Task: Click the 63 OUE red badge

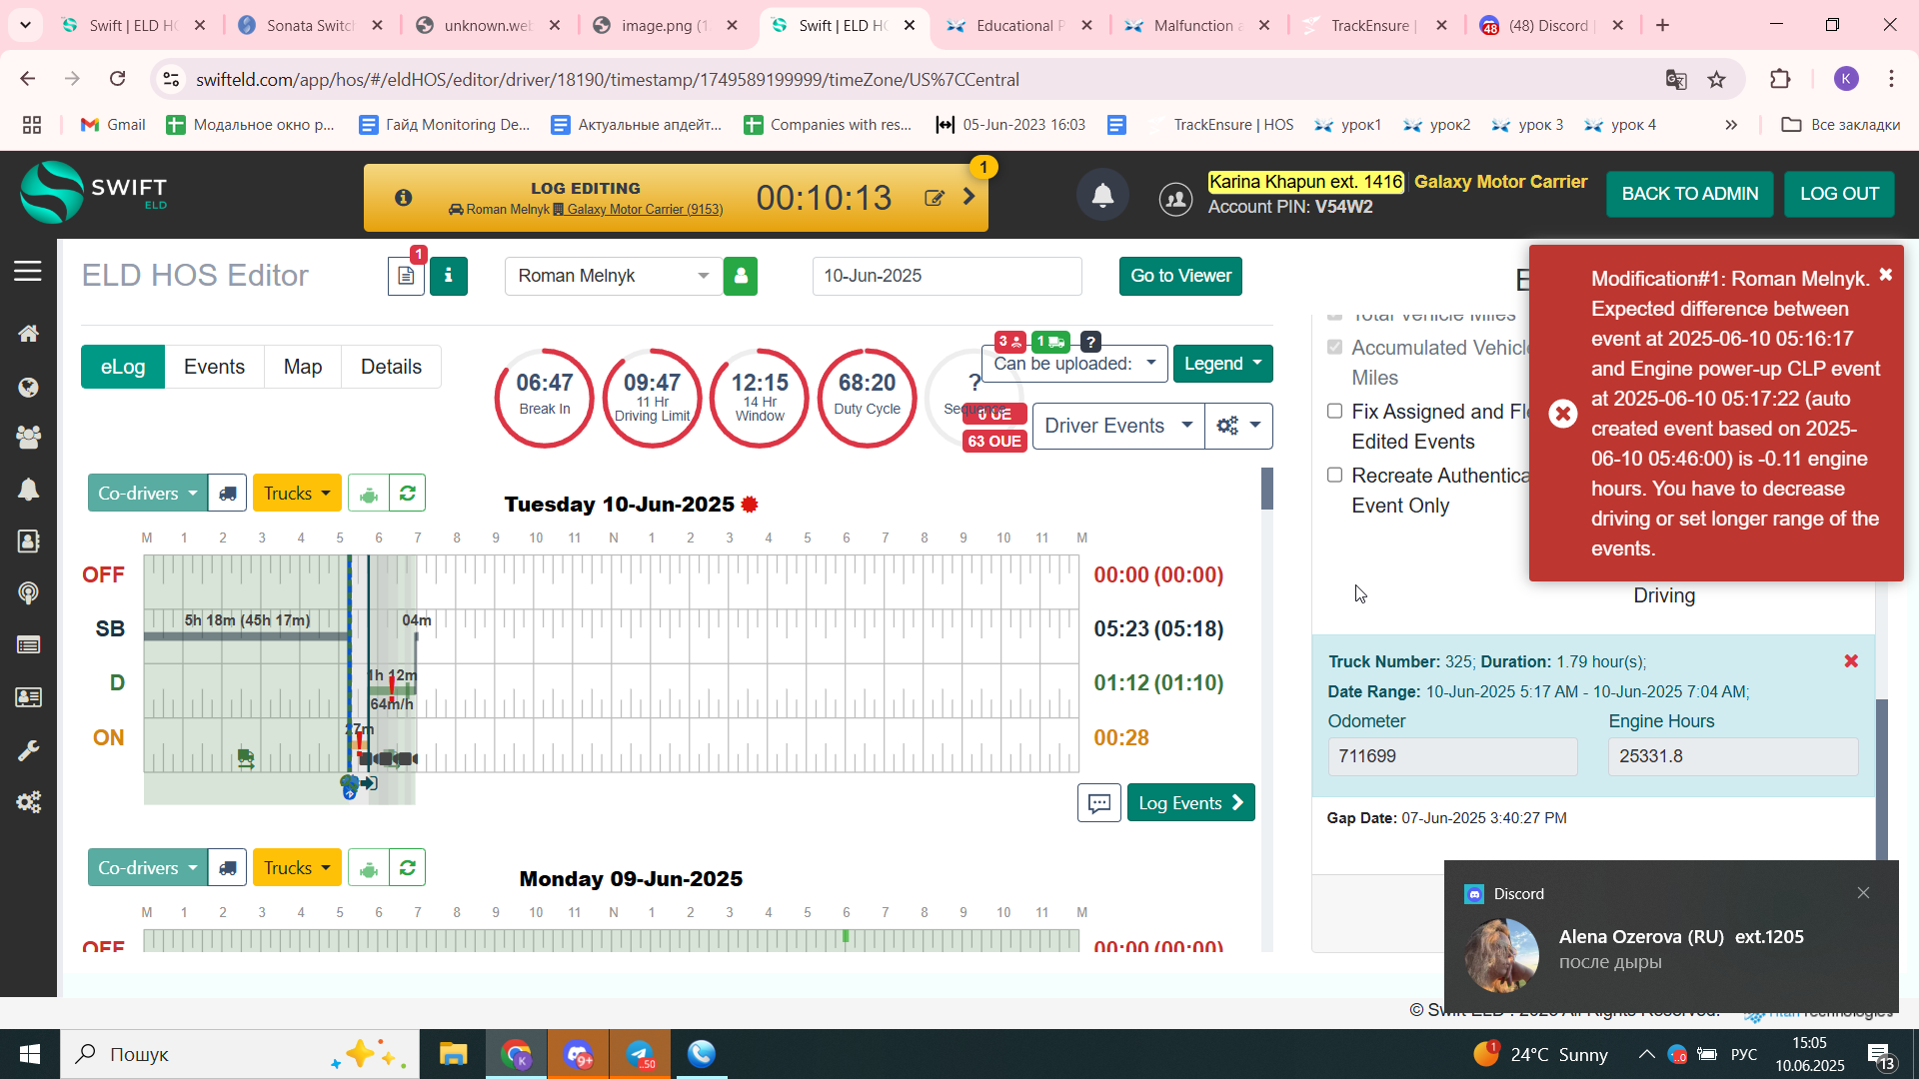Action: point(994,442)
